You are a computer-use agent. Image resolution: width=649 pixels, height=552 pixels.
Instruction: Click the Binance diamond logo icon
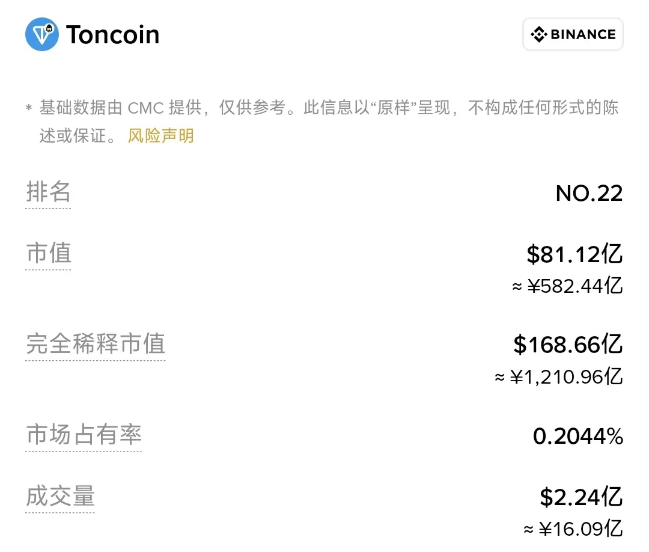pyautogui.click(x=539, y=34)
